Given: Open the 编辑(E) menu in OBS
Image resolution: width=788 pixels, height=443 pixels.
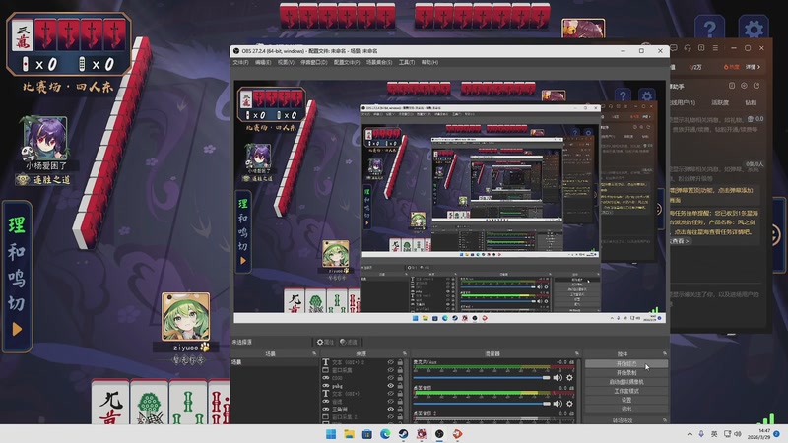Looking at the screenshot, I should [x=263, y=62].
